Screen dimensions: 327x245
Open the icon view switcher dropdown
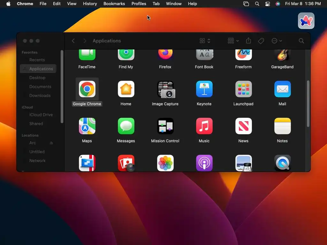pyautogui.click(x=205, y=41)
